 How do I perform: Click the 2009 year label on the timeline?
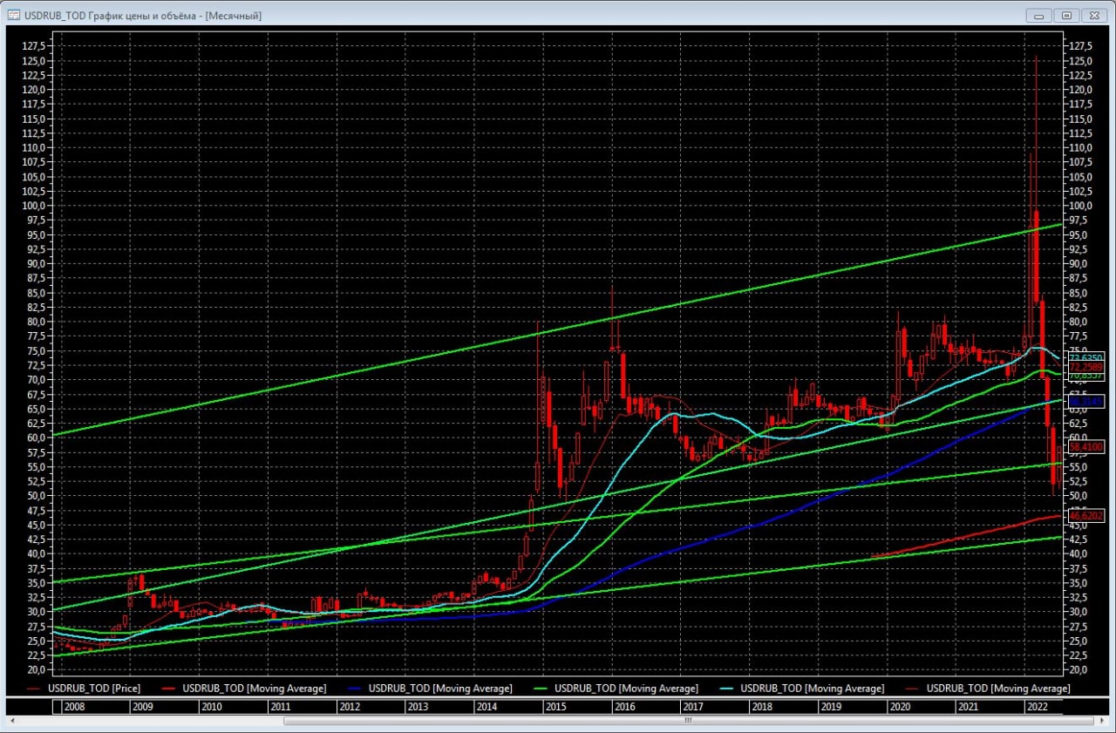pos(142,707)
